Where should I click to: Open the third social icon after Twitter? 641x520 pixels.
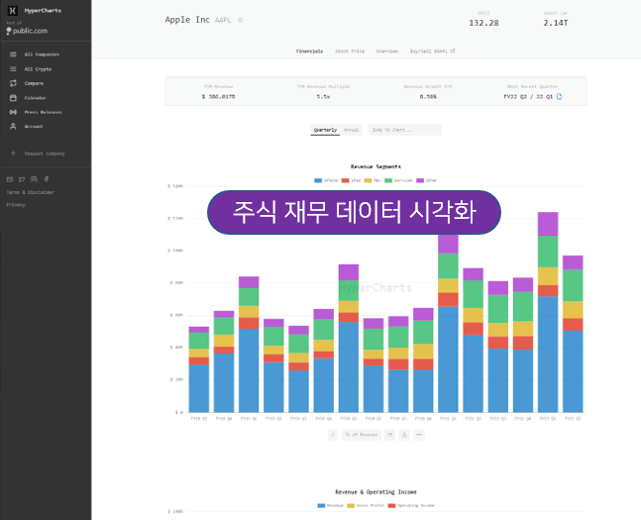(34, 179)
